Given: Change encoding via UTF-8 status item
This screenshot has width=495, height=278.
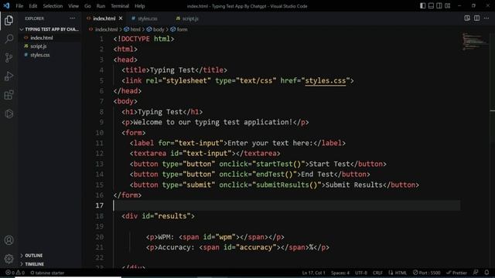Looking at the screenshot, I should pos(361,273).
